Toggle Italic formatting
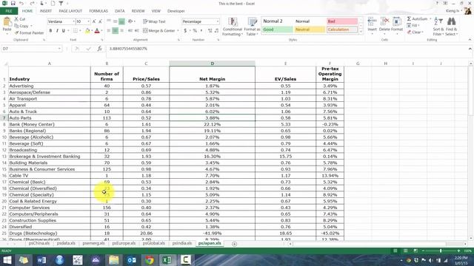This screenshot has width=474, height=266. pyautogui.click(x=57, y=31)
